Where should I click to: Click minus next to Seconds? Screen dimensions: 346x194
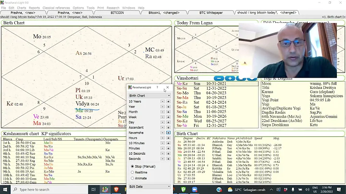[x=162, y=159]
